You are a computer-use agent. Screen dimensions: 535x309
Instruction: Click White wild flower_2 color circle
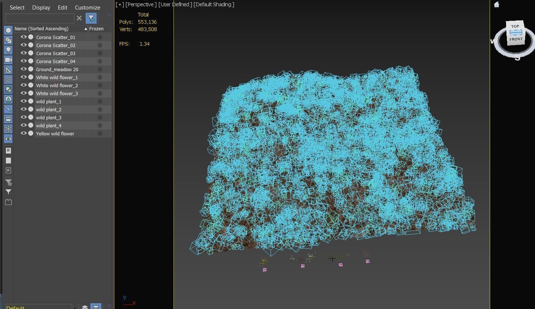click(31, 85)
